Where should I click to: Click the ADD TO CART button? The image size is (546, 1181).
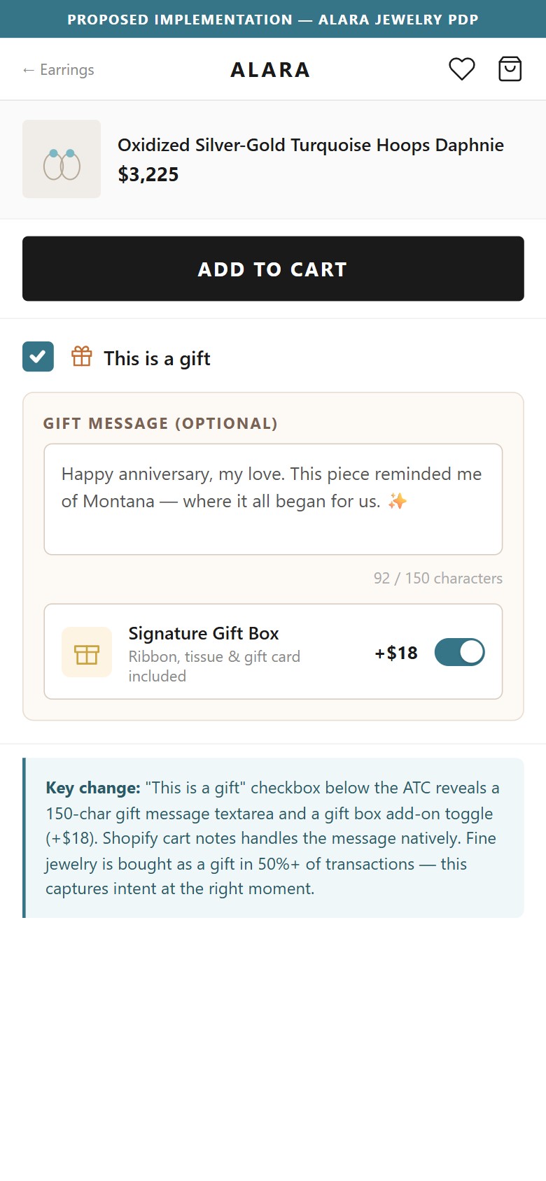[273, 269]
